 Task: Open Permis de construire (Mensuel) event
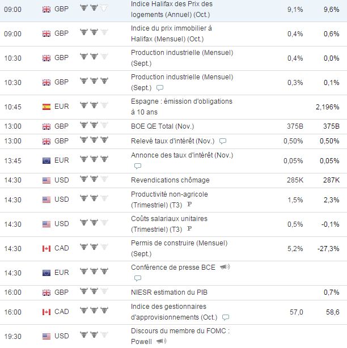point(179,248)
